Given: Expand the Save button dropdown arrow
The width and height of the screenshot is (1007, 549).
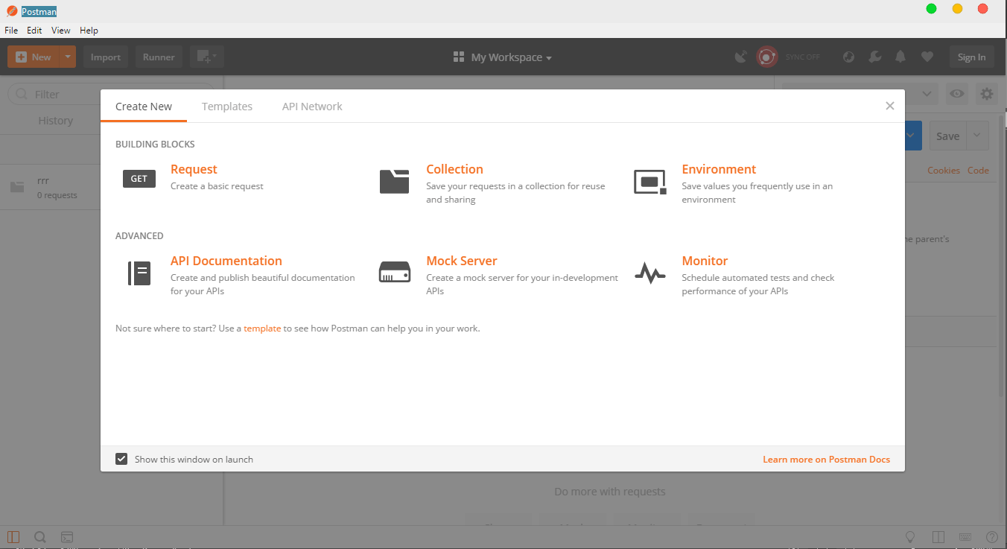Looking at the screenshot, I should click(x=977, y=136).
